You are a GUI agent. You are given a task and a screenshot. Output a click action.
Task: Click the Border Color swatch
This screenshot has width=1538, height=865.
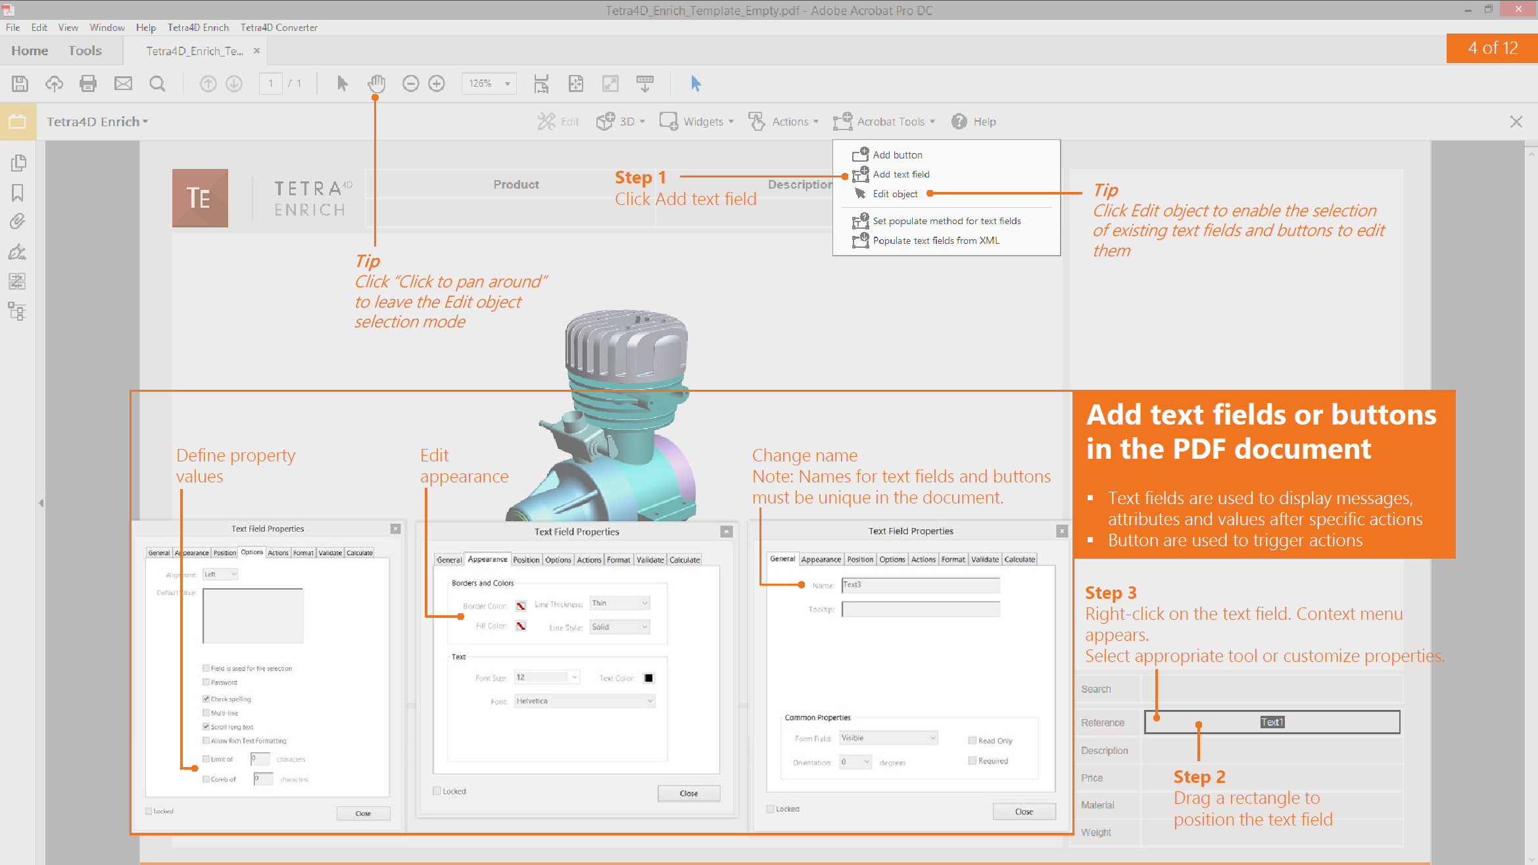pos(521,605)
